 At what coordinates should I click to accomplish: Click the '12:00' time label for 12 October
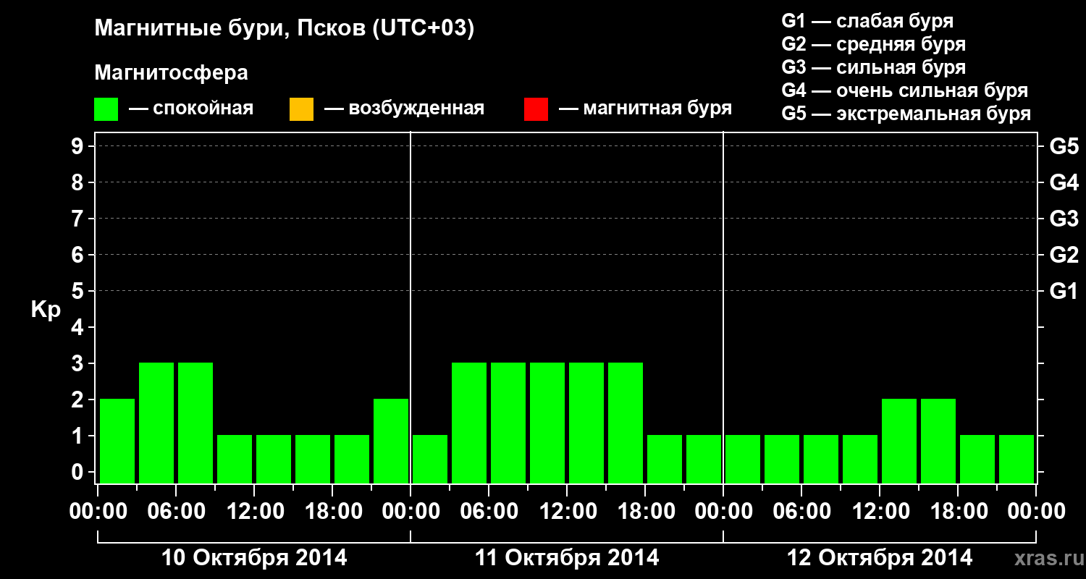(880, 512)
